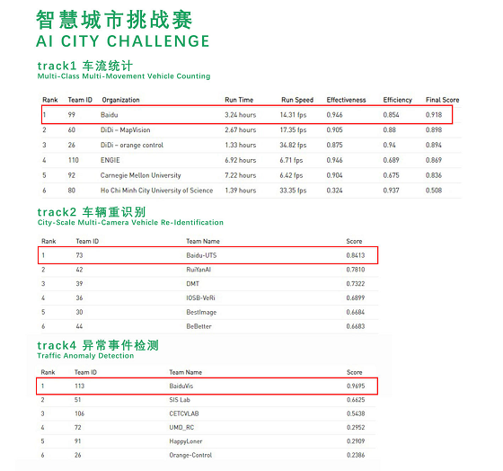Click the Traffic Anomaly Detection subtitle
The width and height of the screenshot is (503, 471).
pyautogui.click(x=85, y=356)
